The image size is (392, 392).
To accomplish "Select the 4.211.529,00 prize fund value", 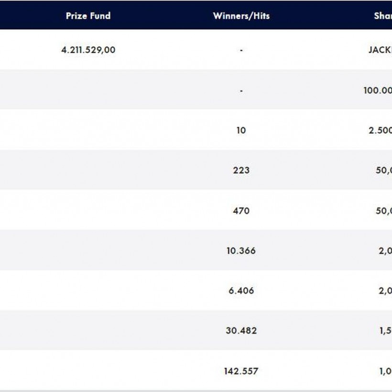I will [x=88, y=50].
